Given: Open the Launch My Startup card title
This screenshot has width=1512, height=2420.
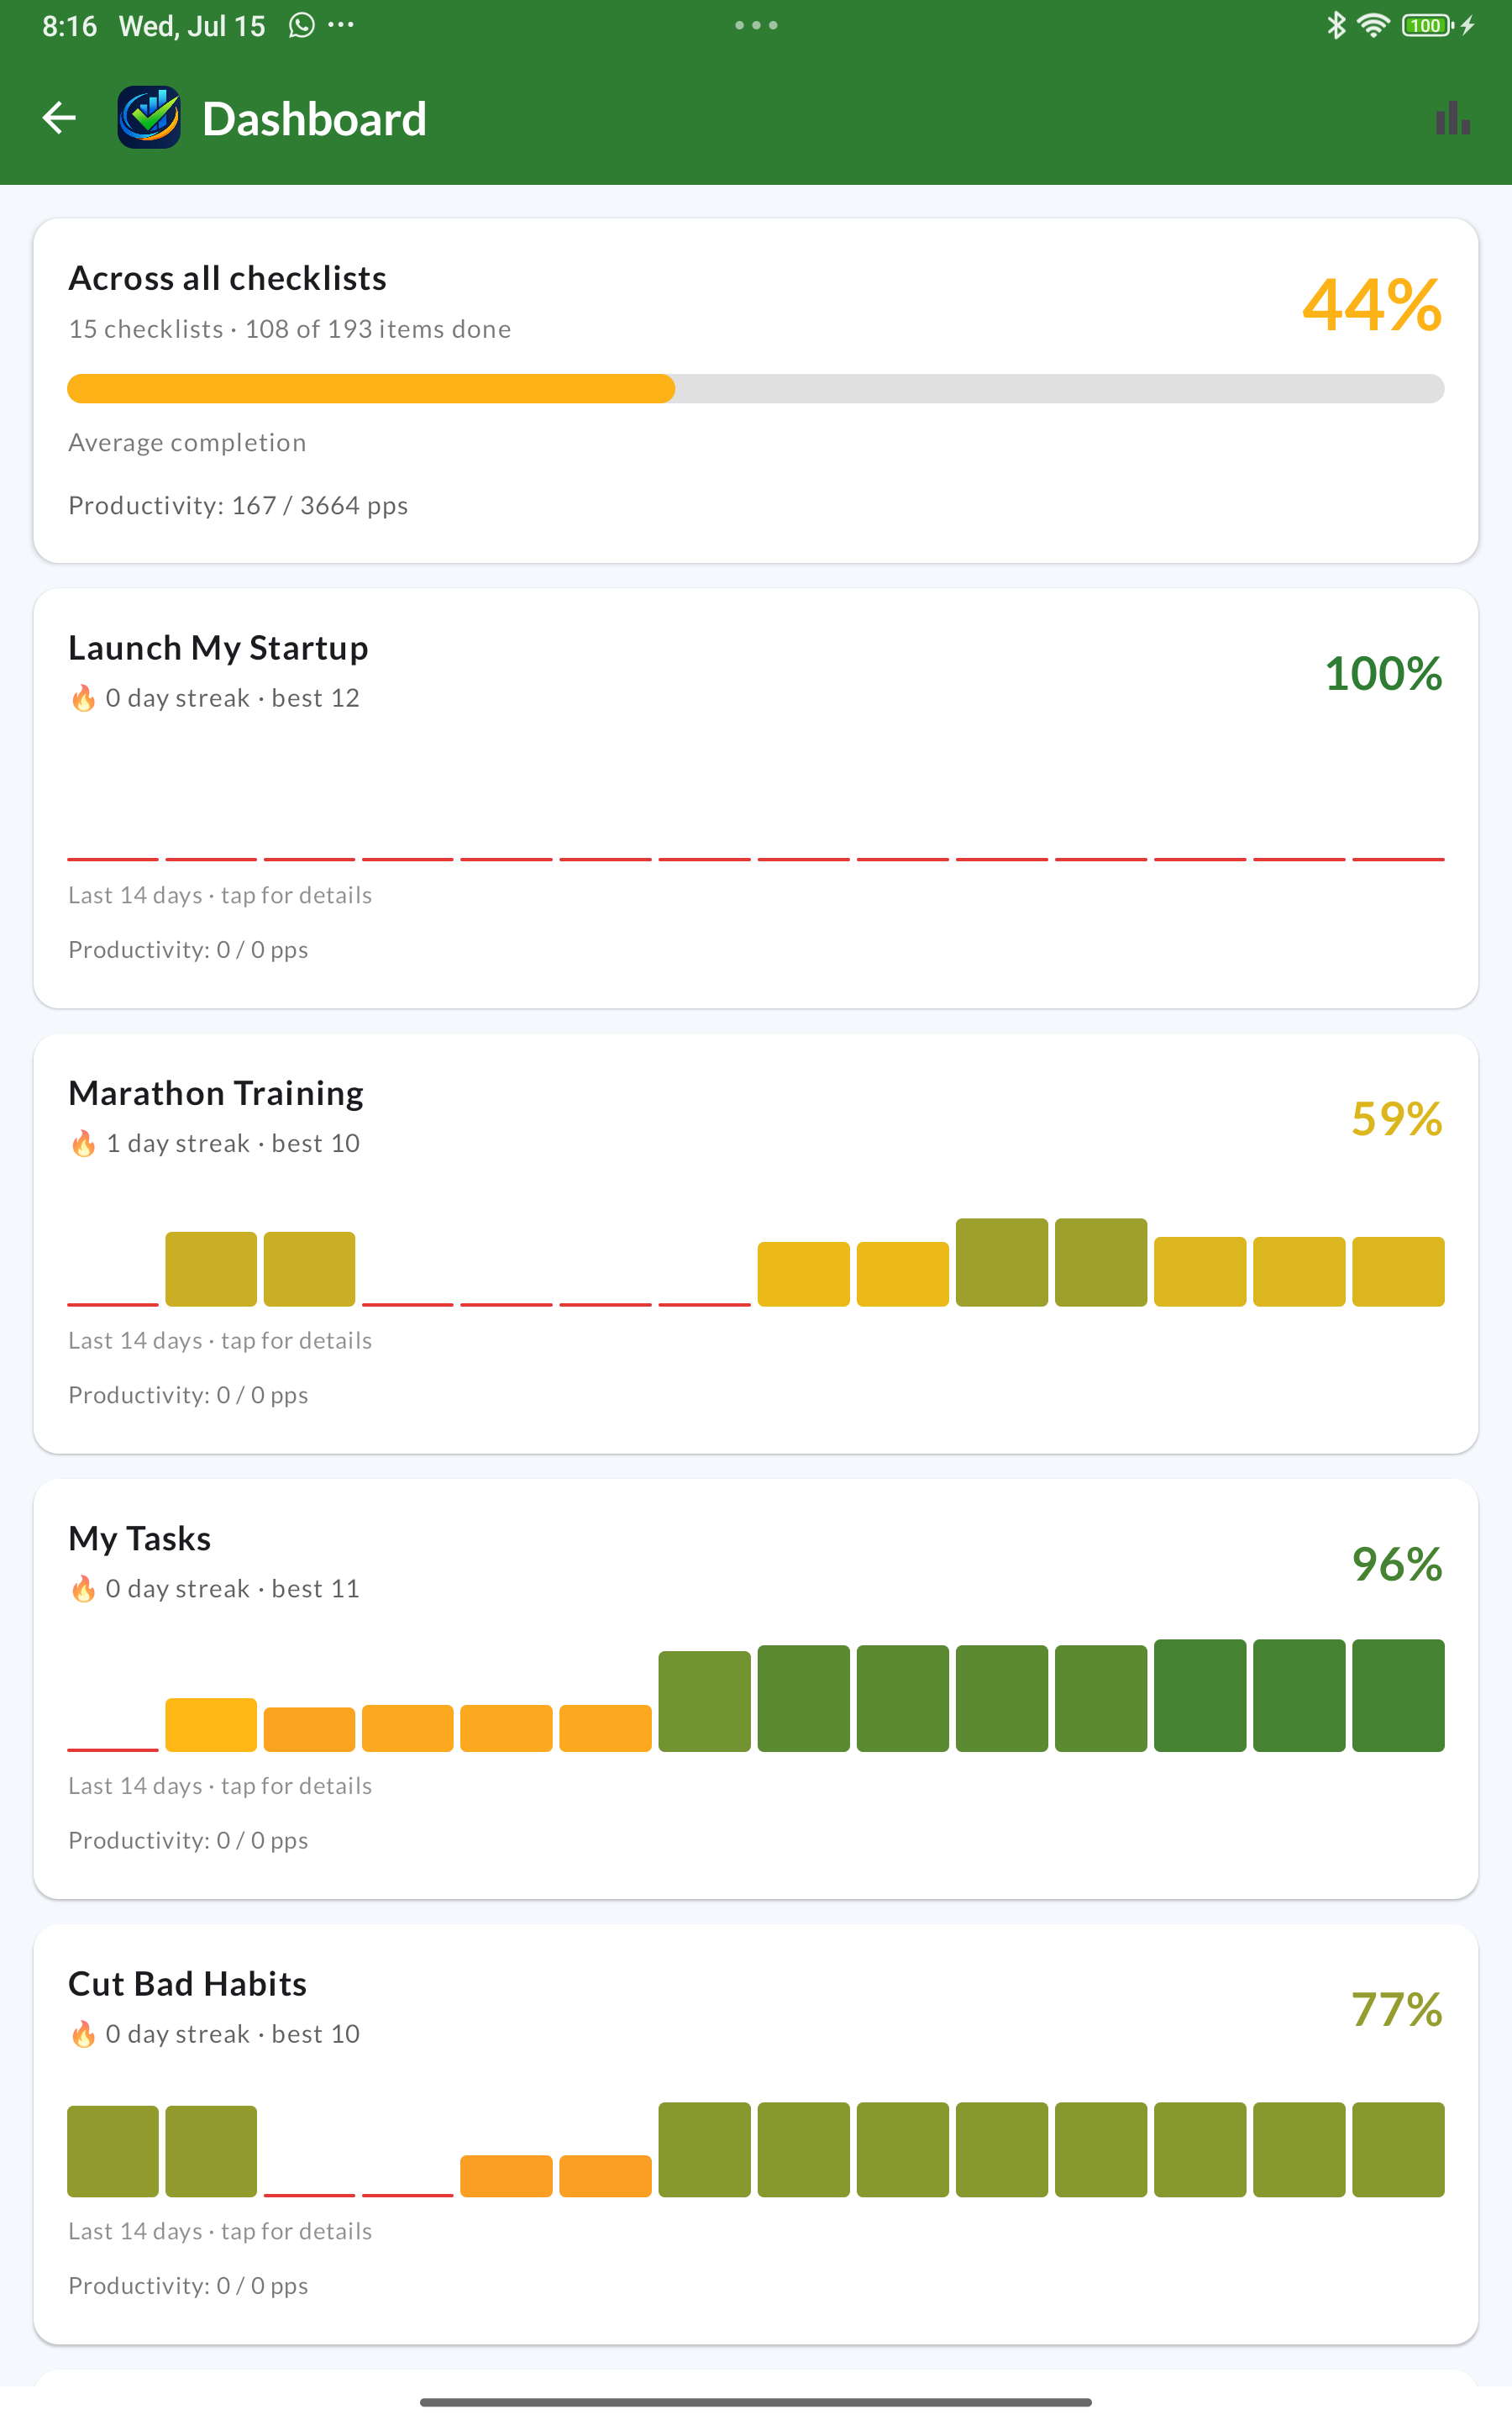Looking at the screenshot, I should 218,648.
